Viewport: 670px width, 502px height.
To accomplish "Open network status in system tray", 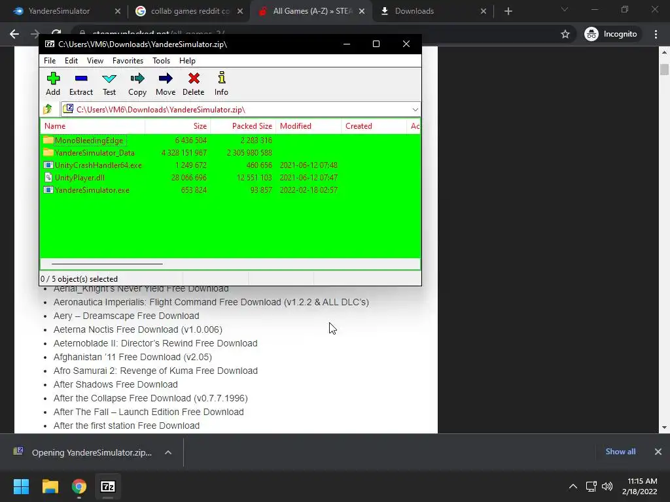I will click(x=591, y=486).
